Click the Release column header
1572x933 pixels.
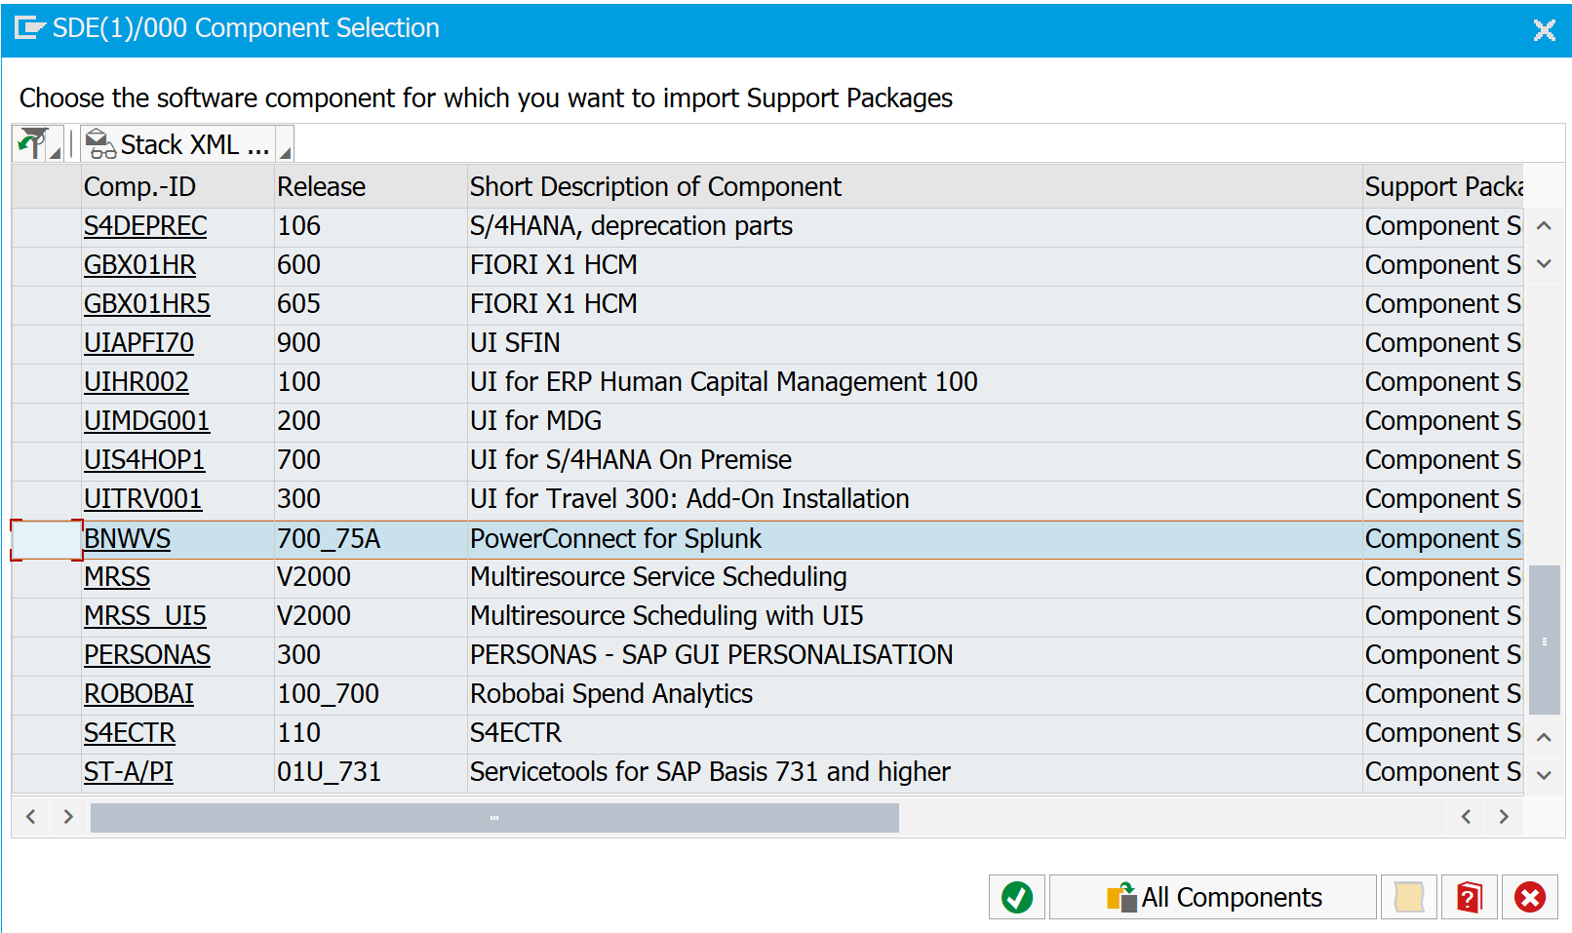click(x=321, y=186)
